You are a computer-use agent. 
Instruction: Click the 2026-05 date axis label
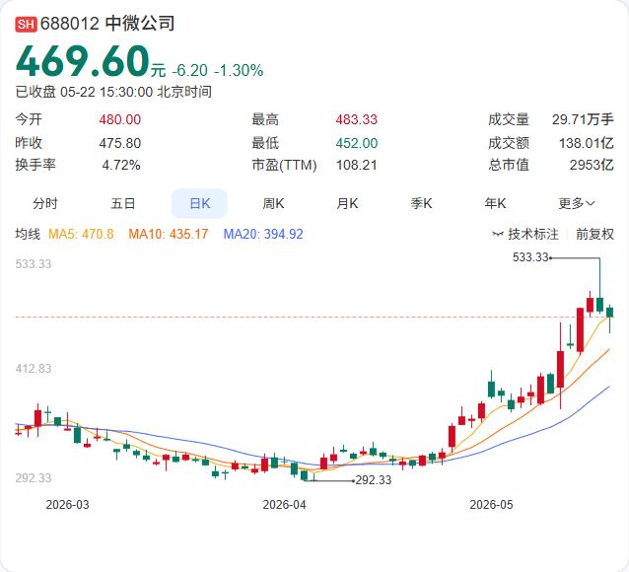[491, 505]
